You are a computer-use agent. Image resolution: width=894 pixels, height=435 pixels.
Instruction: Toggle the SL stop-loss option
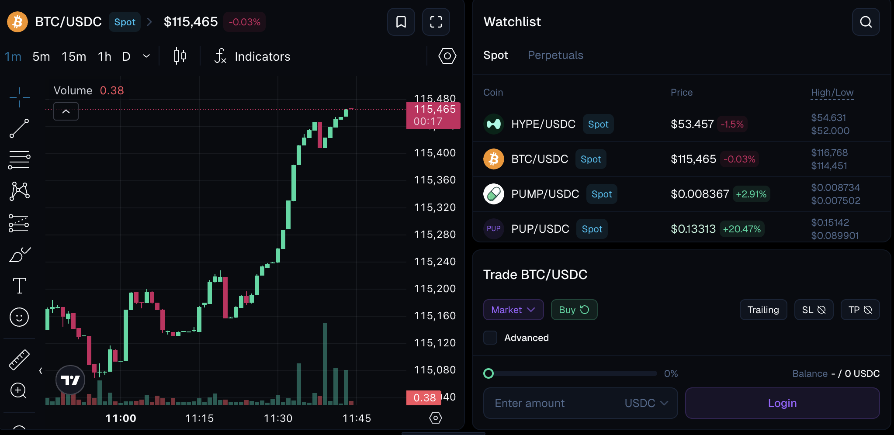(x=814, y=310)
